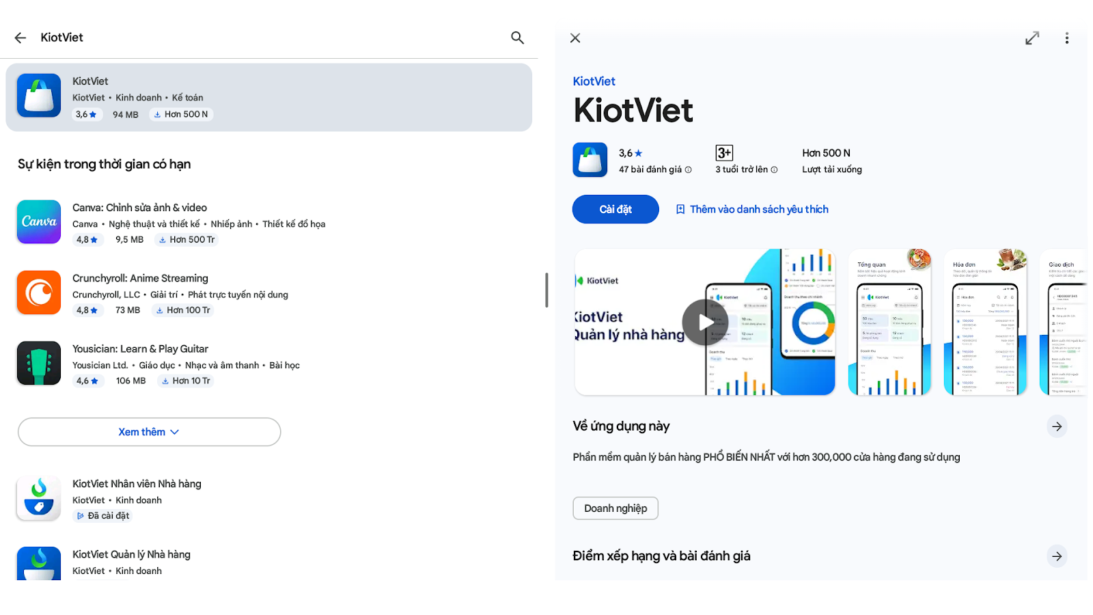The width and height of the screenshot is (1093, 615).
Task: Click Sự kiện trong thời gian có hạn heading
Action: (x=104, y=164)
